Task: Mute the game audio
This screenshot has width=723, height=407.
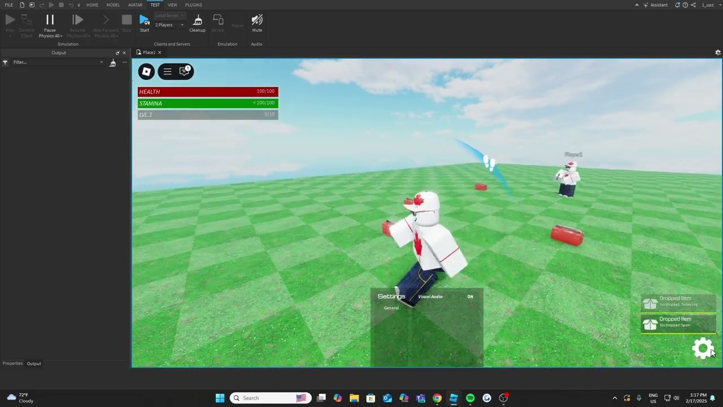Action: click(257, 23)
